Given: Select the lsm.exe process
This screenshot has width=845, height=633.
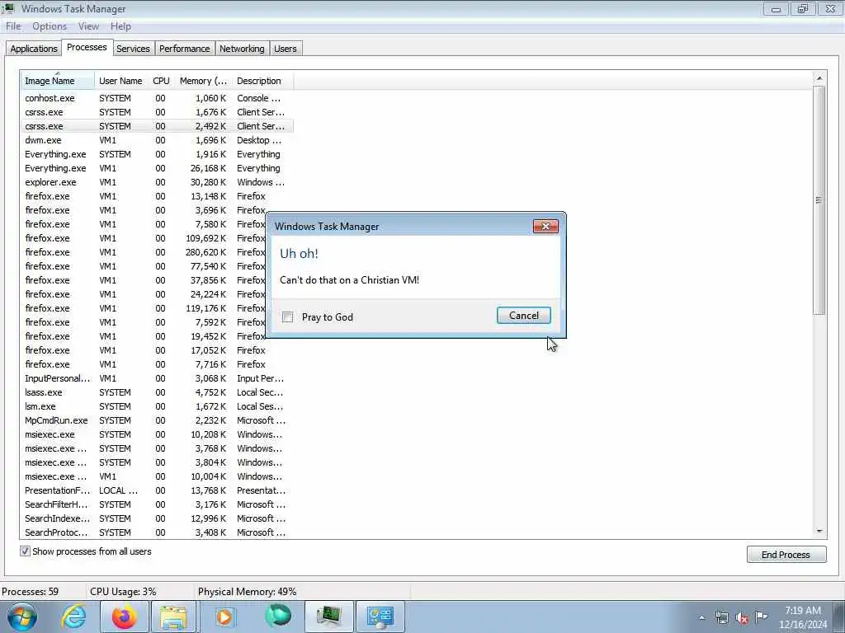Looking at the screenshot, I should (x=158, y=406).
